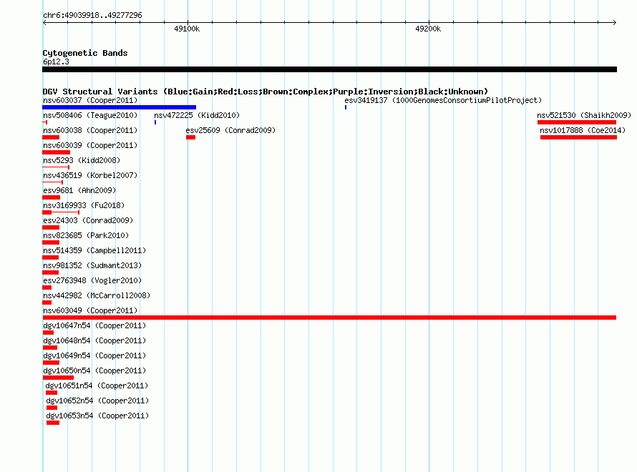Click the nsv521530 (Shaikh2009) label

(x=584, y=115)
